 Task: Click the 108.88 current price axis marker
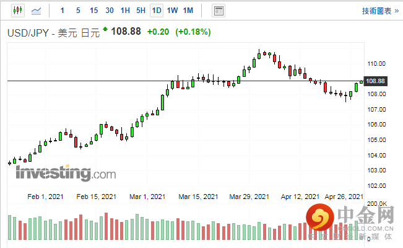click(375, 81)
